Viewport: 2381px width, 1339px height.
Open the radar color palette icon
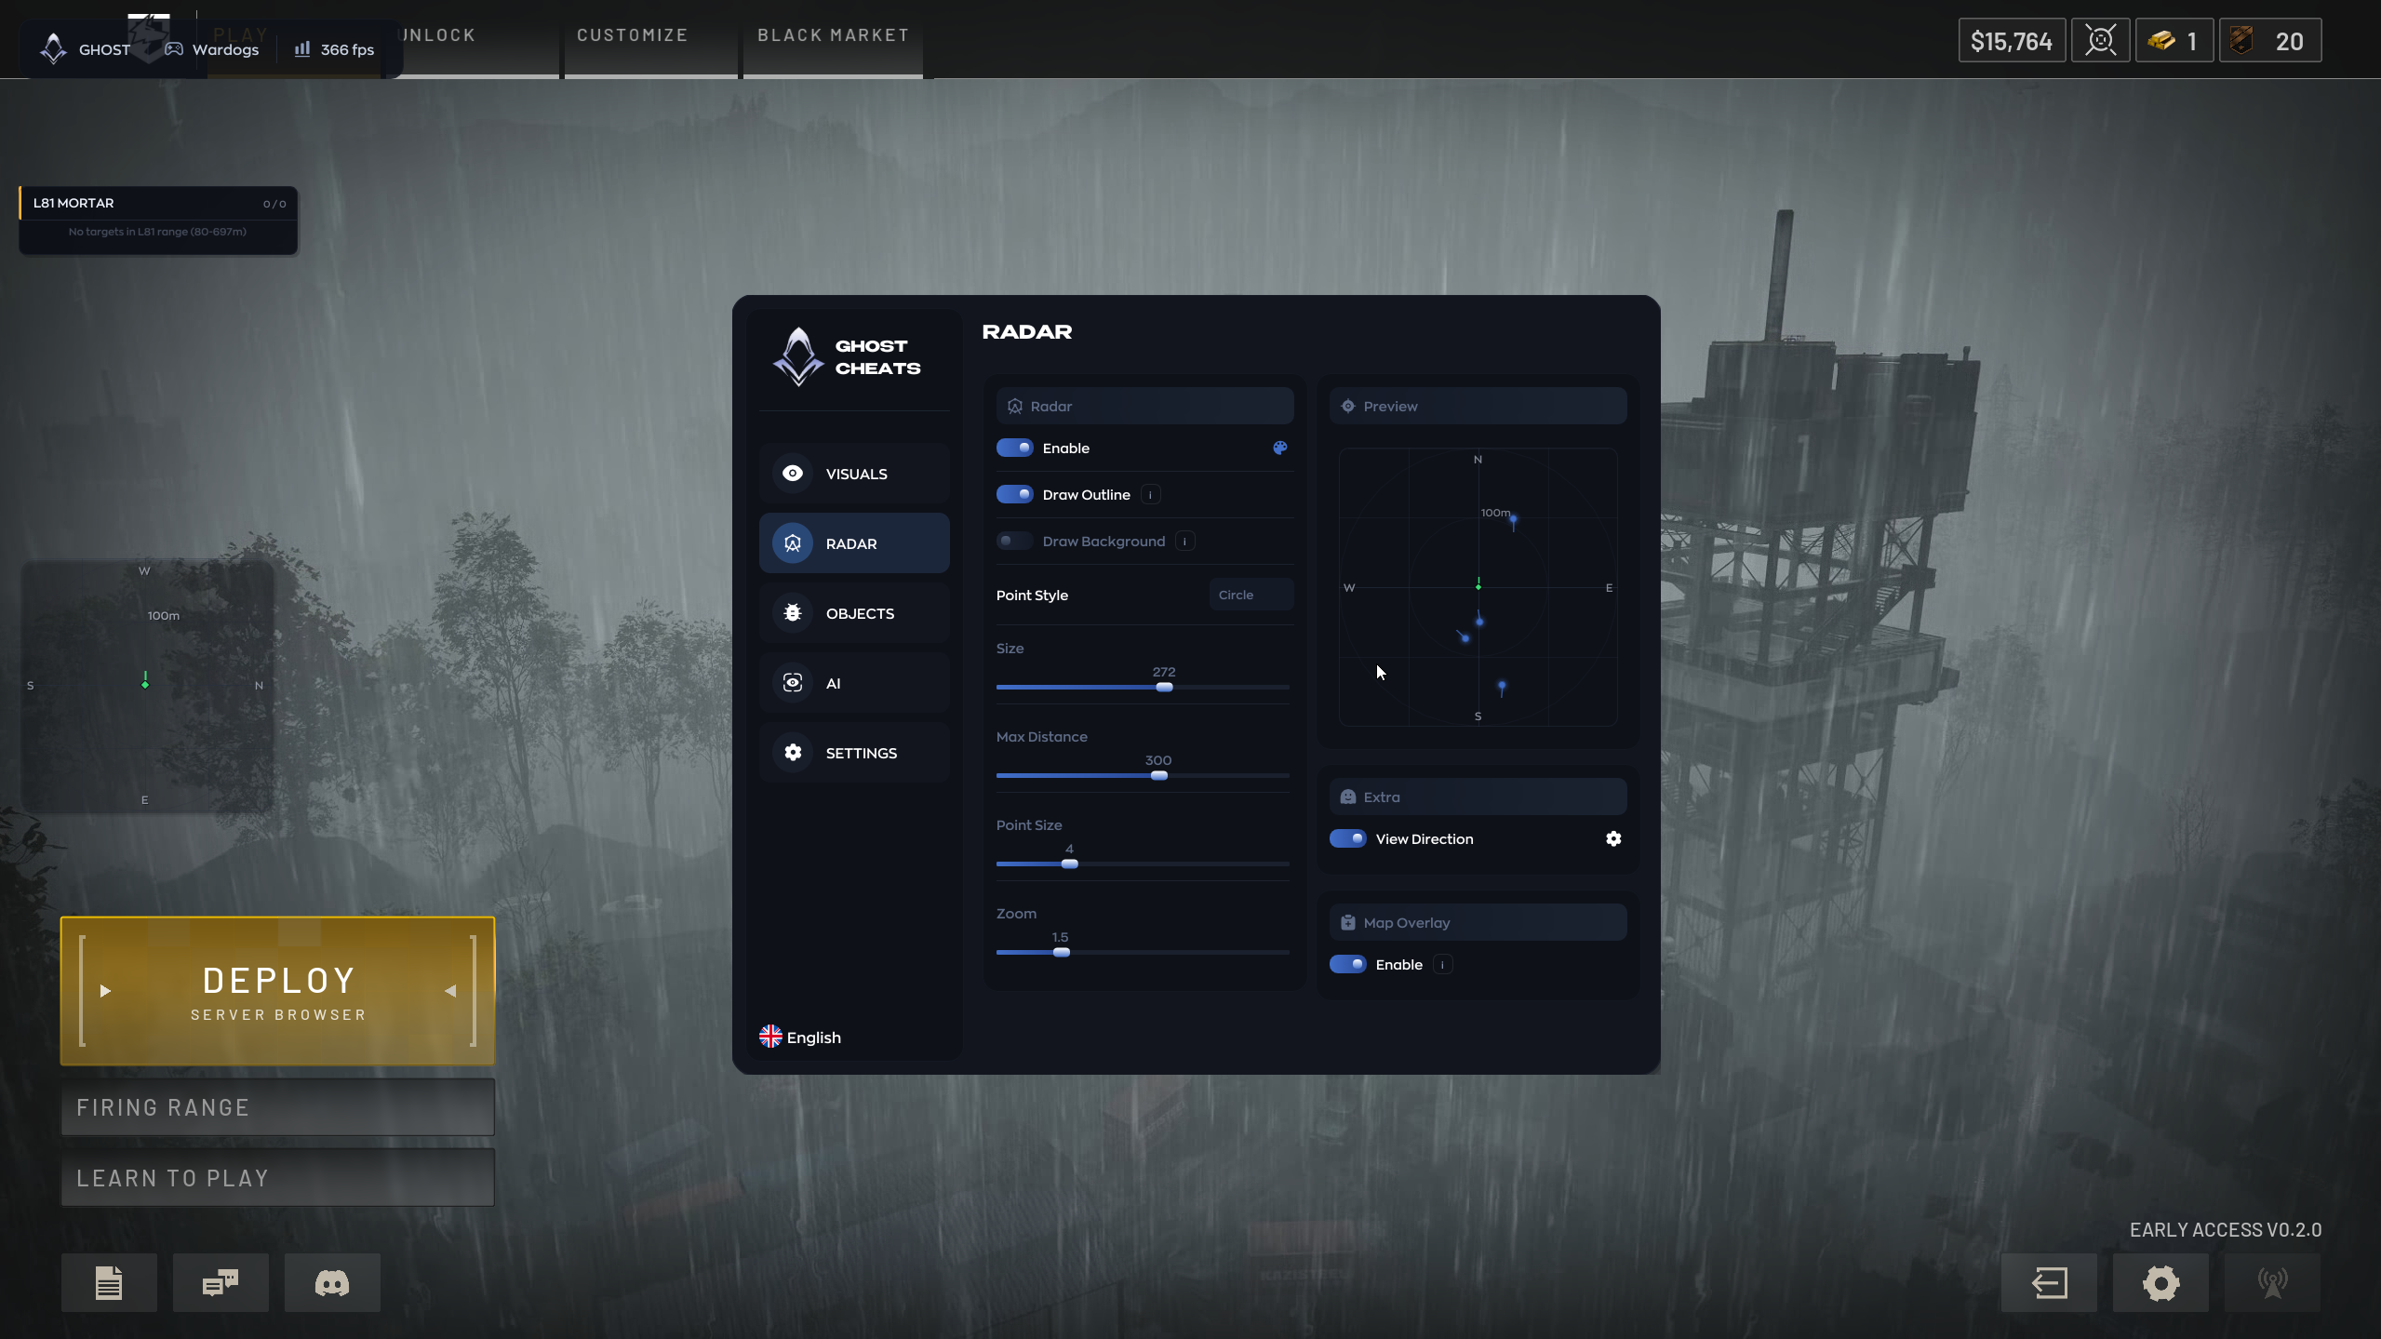[1280, 448]
